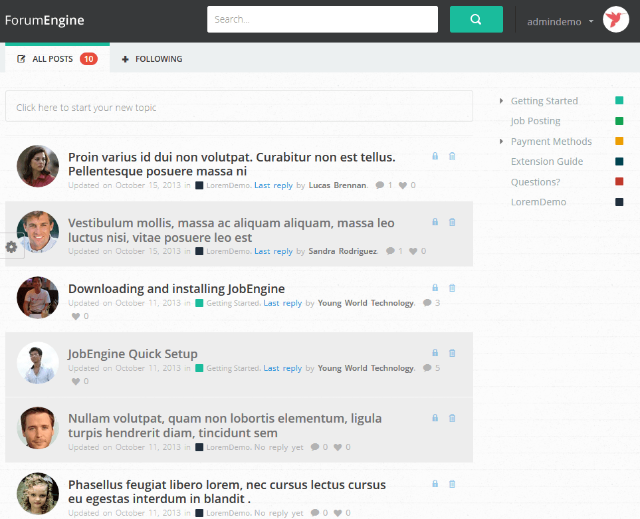Open the 'Vestibulum mollis' topic title
Screen dimensions: 640x519
click(231, 230)
